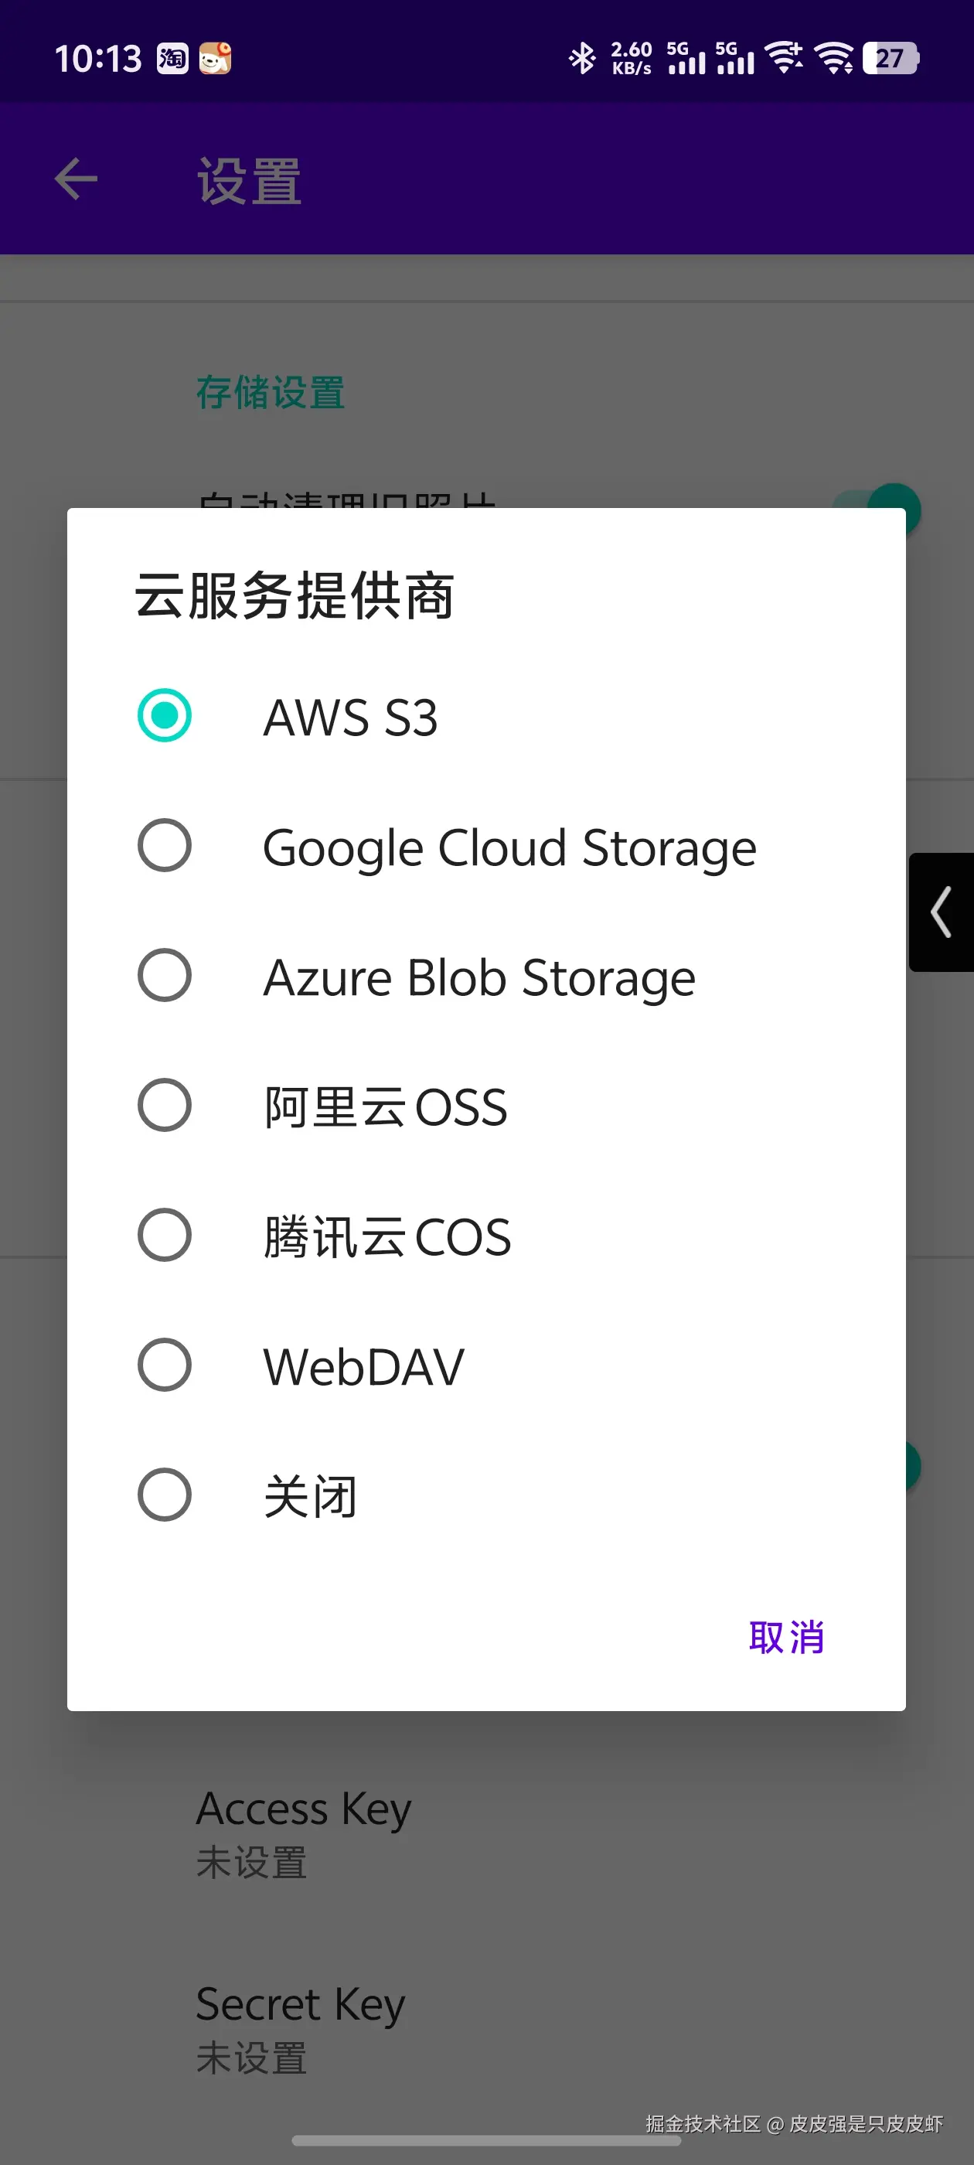The width and height of the screenshot is (974, 2165).
Task: Toggle the 自动清理旧照片 switch
Action: [x=893, y=506]
